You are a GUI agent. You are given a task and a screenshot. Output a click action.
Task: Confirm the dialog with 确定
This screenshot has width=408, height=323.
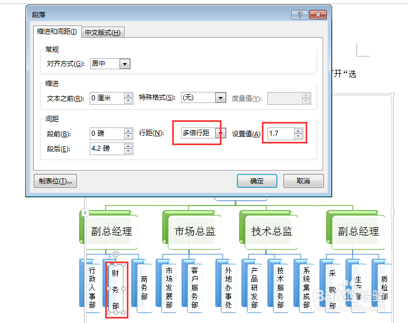(257, 181)
